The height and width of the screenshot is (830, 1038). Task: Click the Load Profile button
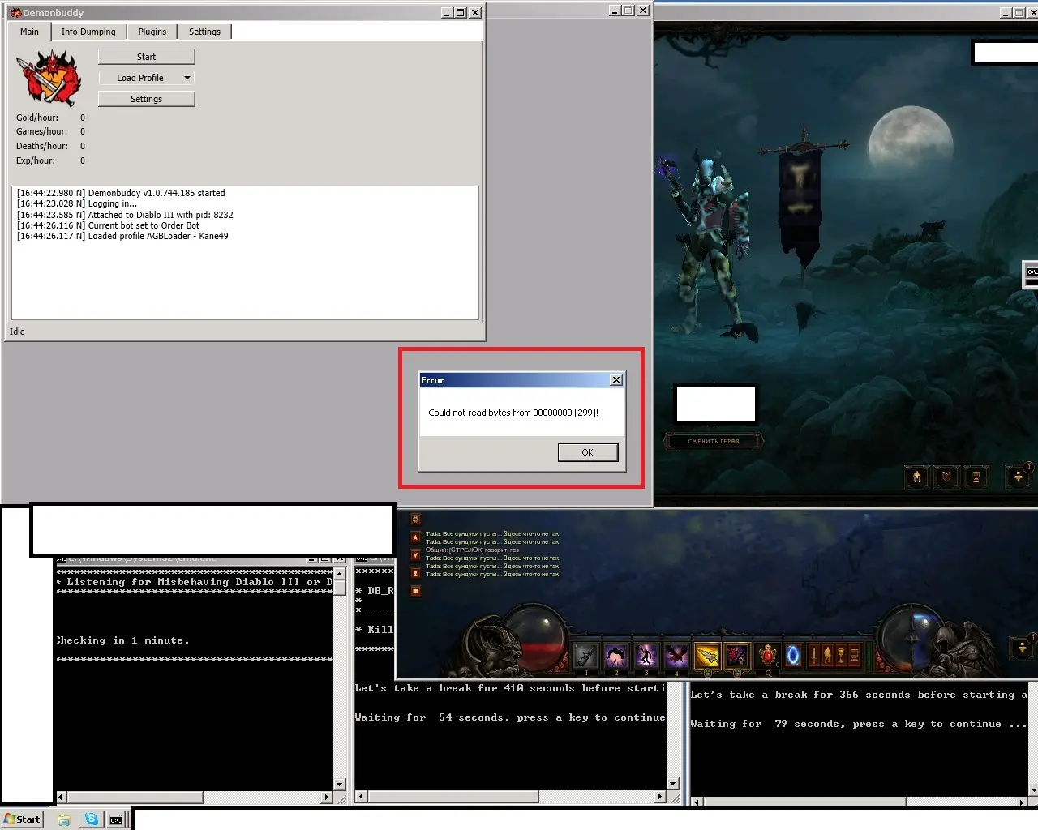click(x=140, y=78)
